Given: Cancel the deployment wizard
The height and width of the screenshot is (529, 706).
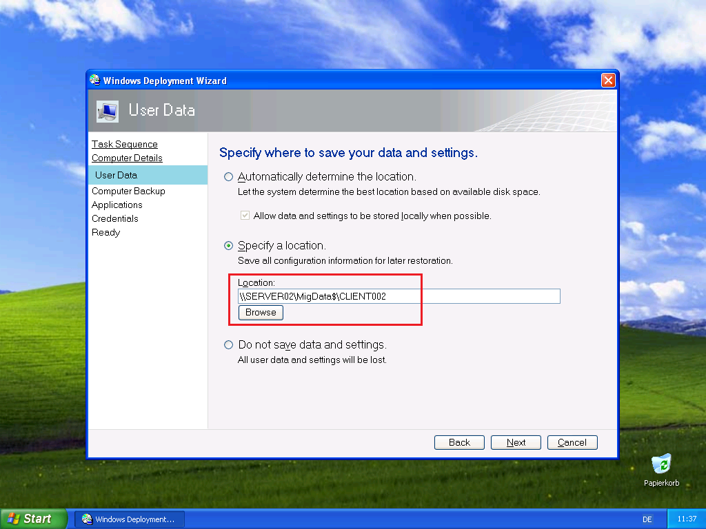Looking at the screenshot, I should coord(572,443).
